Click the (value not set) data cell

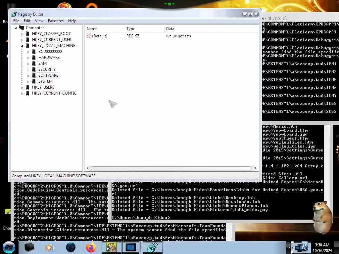[x=178, y=36]
